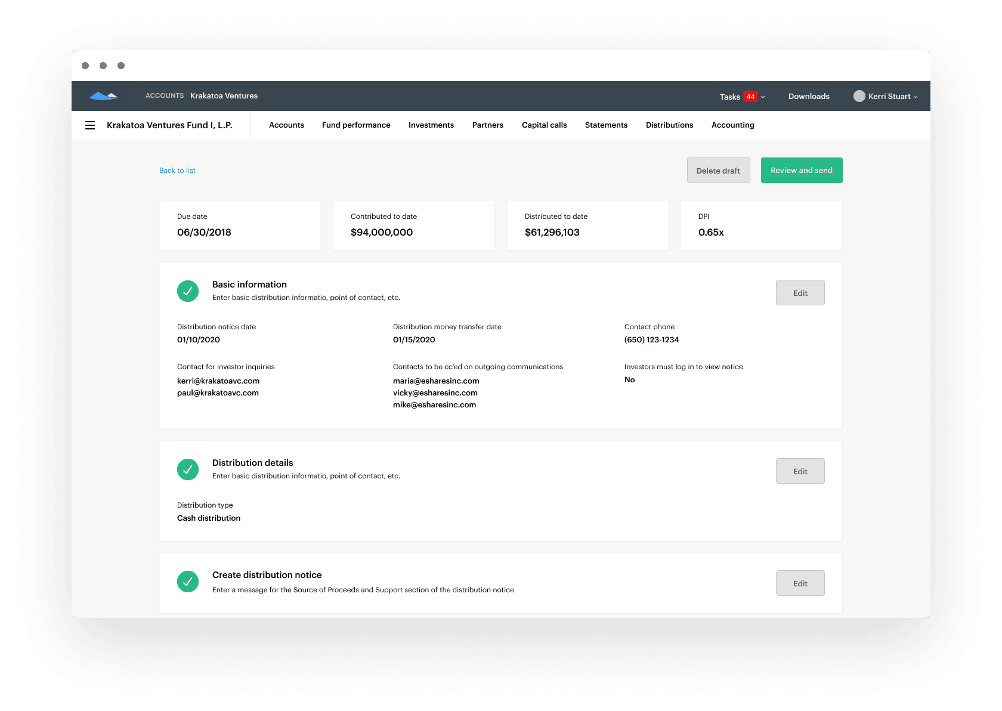Viewport: 1002px width, 711px height.
Task: Click the Kerri Stuart avatar icon
Action: click(x=859, y=96)
